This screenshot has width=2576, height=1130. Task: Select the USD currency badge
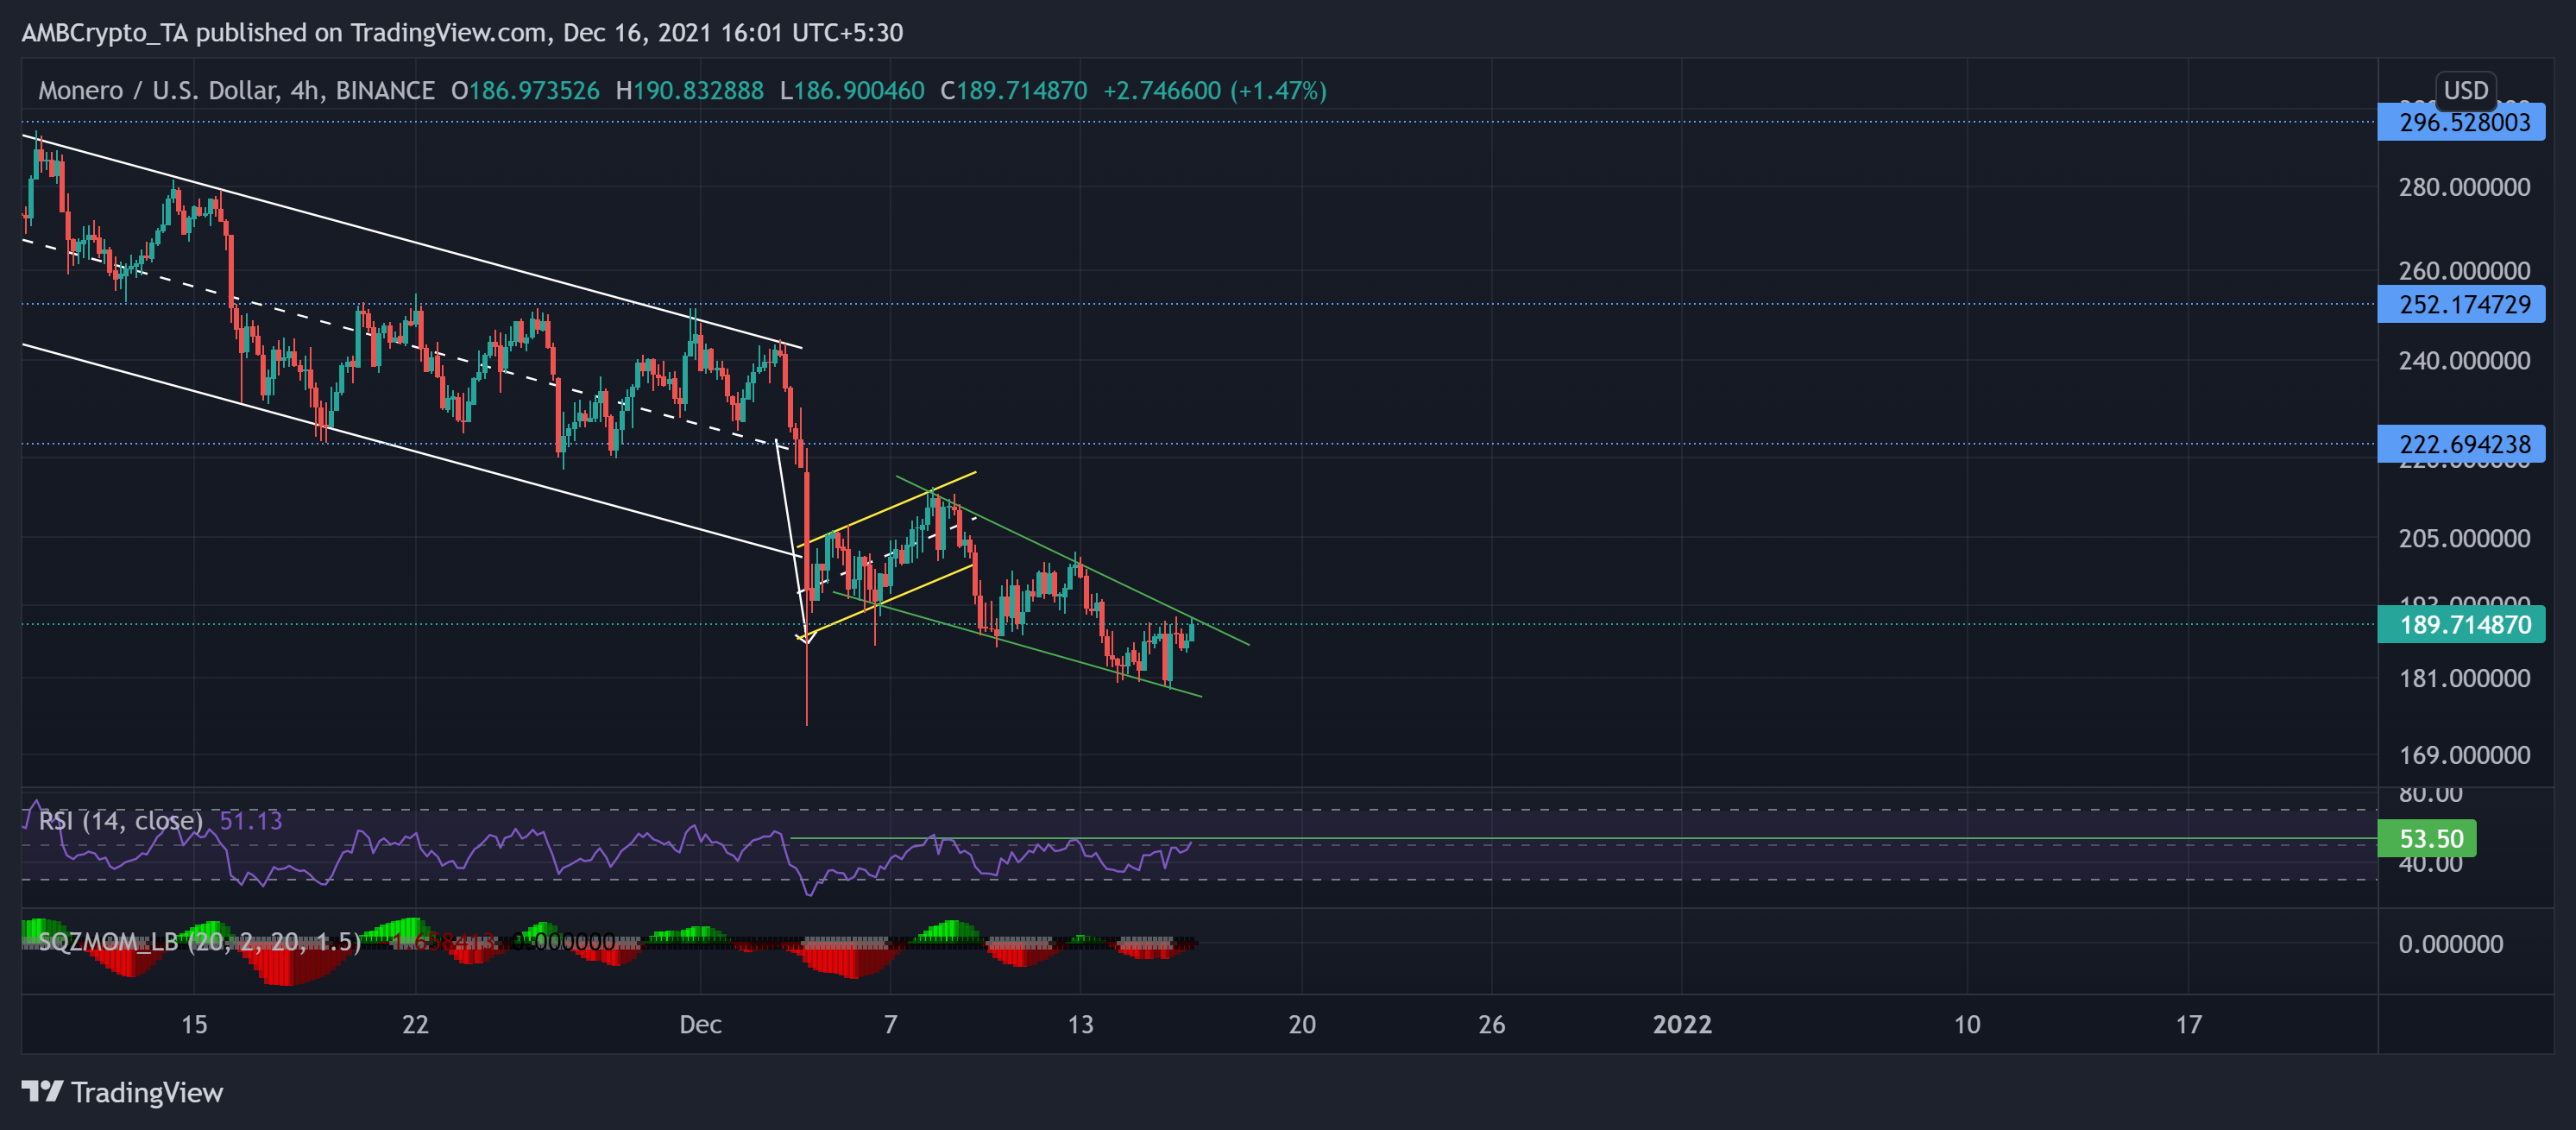(2465, 90)
